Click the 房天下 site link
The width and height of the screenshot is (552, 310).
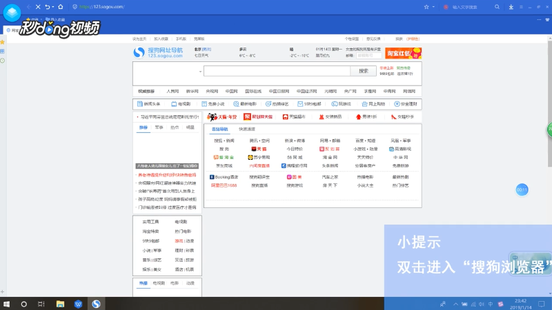pyautogui.click(x=330, y=185)
